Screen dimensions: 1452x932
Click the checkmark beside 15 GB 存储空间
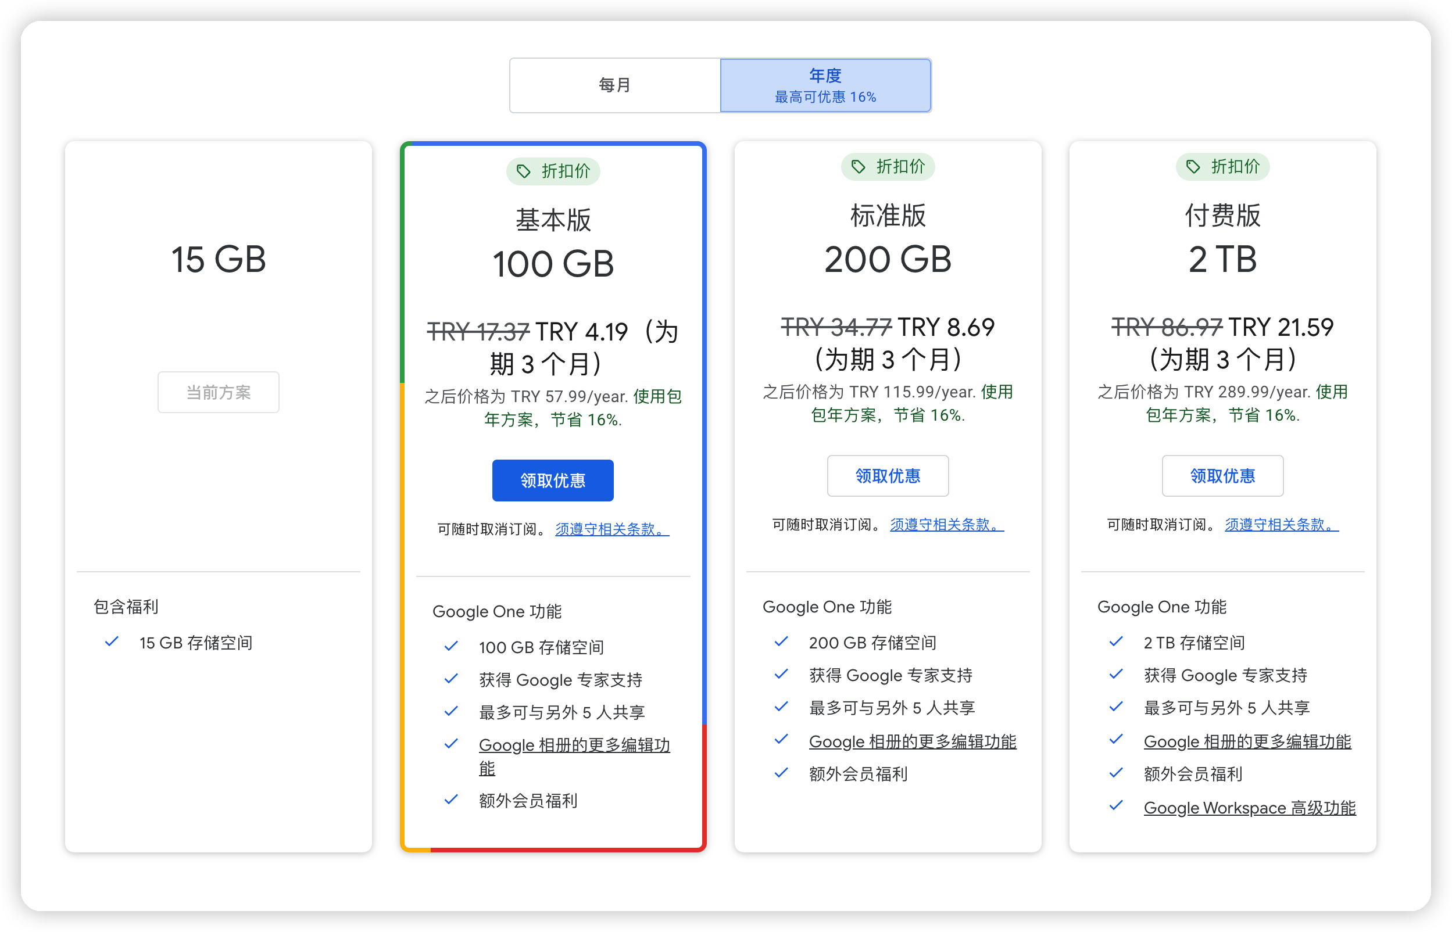point(112,641)
